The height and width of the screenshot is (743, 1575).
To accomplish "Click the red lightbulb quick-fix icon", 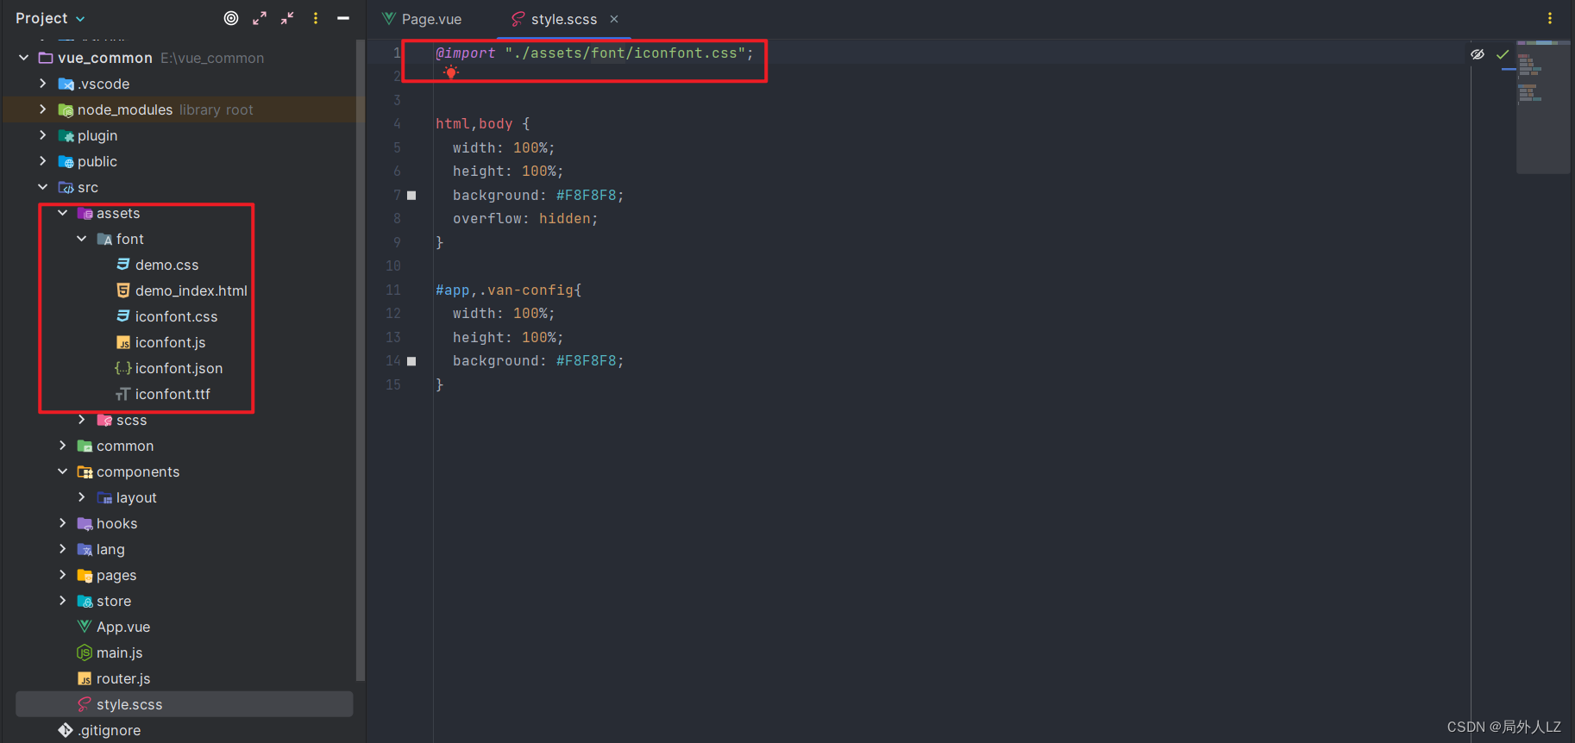I will click(450, 72).
